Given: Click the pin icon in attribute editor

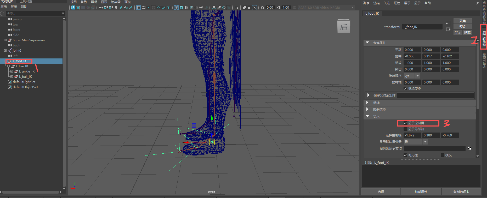Looking at the screenshot, I should pyautogui.click(x=477, y=3).
